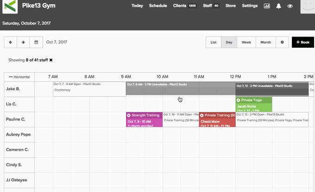Toggle Horizontal layout orientation
This screenshot has height=192, width=315.
19,77
